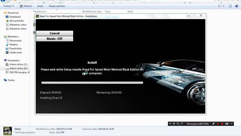241x136 pixels.
Task: Click modified date 2018.09.24 14:48 value
Action: click(64, 129)
